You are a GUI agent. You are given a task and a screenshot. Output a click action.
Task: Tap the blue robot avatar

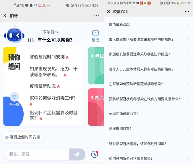coord(14,35)
